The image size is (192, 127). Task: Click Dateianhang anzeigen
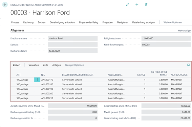(x=144, y=22)
